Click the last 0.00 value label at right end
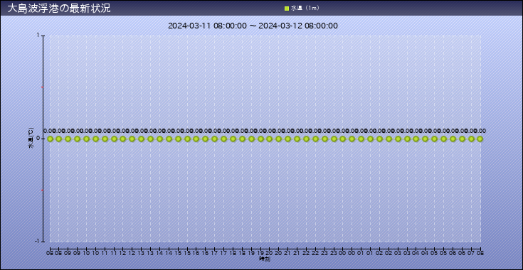This screenshot has width=523, height=270. point(480,131)
